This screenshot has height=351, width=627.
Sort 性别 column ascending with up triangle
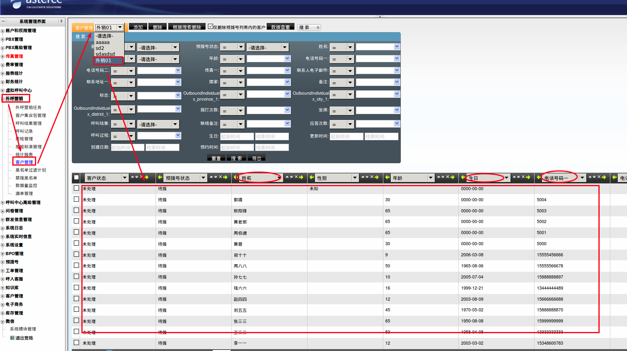tap(363, 177)
